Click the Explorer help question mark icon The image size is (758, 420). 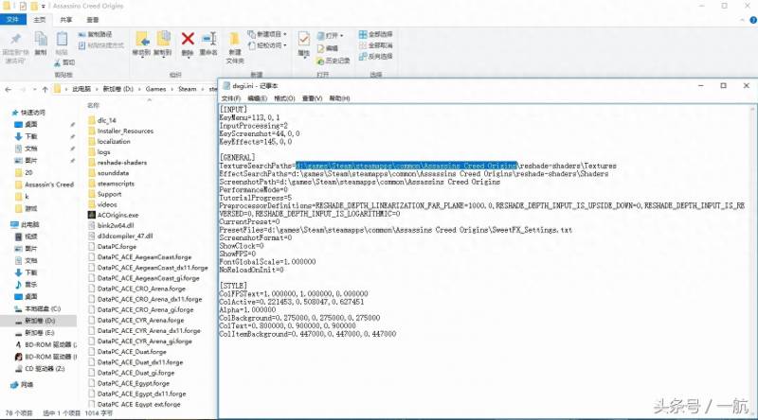(753, 20)
